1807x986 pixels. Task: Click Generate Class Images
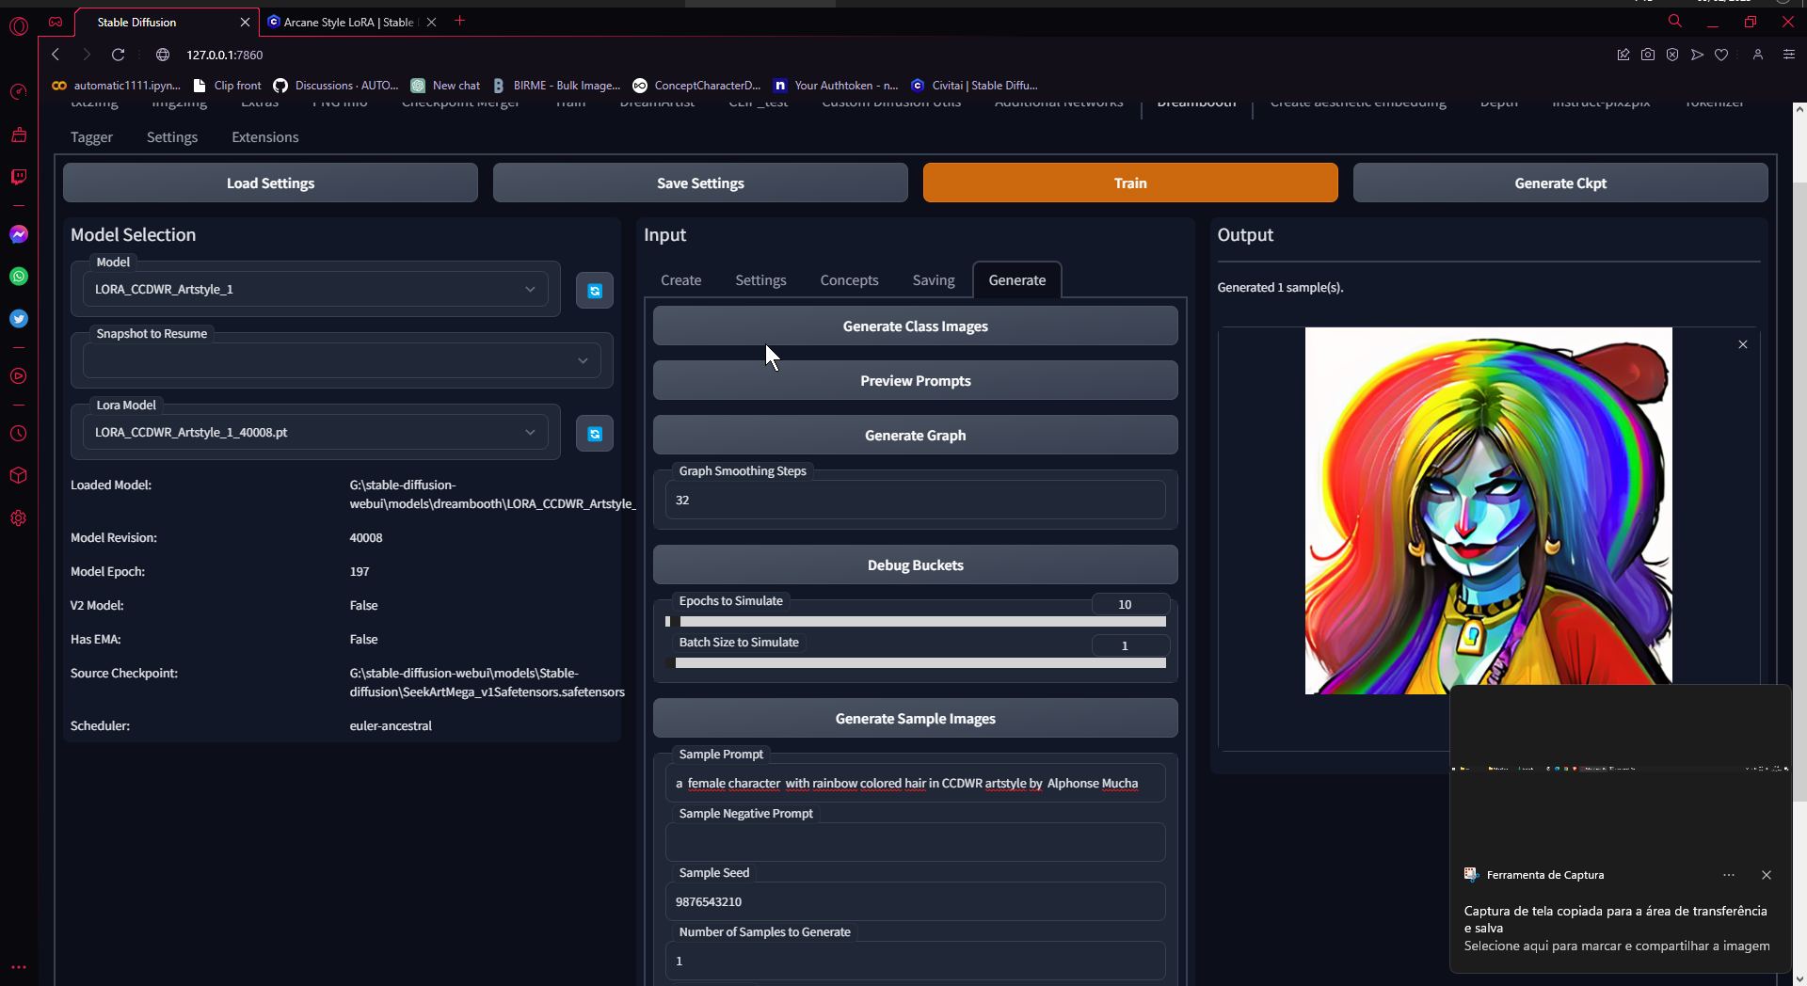915,326
